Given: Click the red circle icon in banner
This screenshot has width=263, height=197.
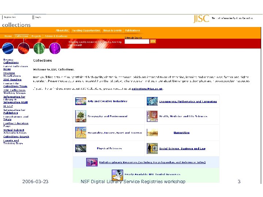Looking at the screenshot, I should tap(23, 48).
